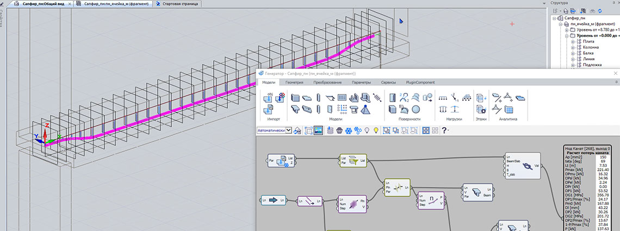Expand the Плита tree node
Image resolution: width=620 pixels, height=231 pixels.
(x=573, y=41)
